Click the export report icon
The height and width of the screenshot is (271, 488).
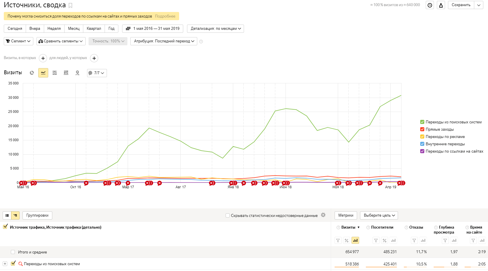(x=441, y=5)
